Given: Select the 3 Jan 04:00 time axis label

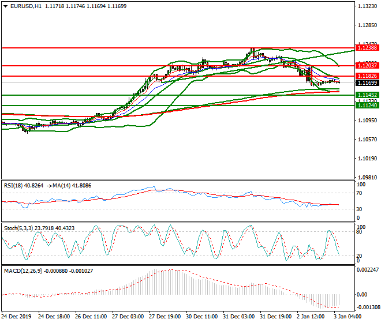Looking at the screenshot, I should pyautogui.click(x=348, y=317).
